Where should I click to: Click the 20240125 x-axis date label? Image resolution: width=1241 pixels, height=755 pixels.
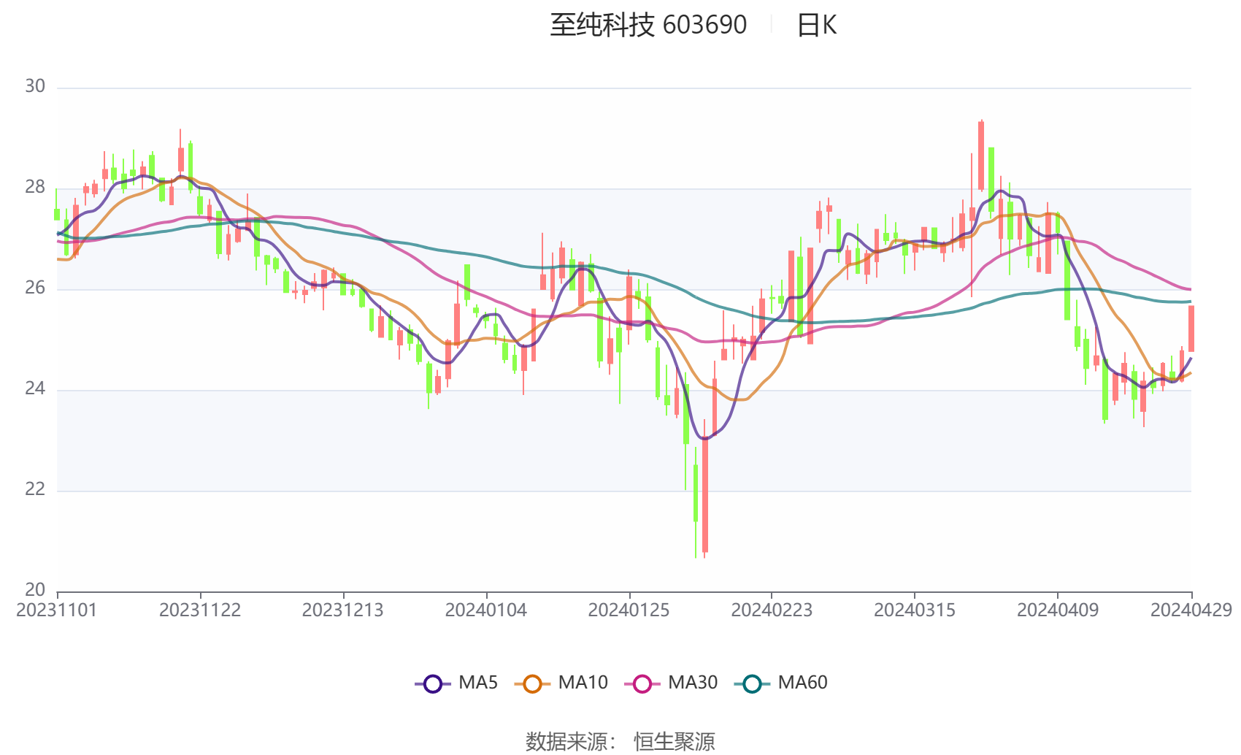click(x=629, y=610)
